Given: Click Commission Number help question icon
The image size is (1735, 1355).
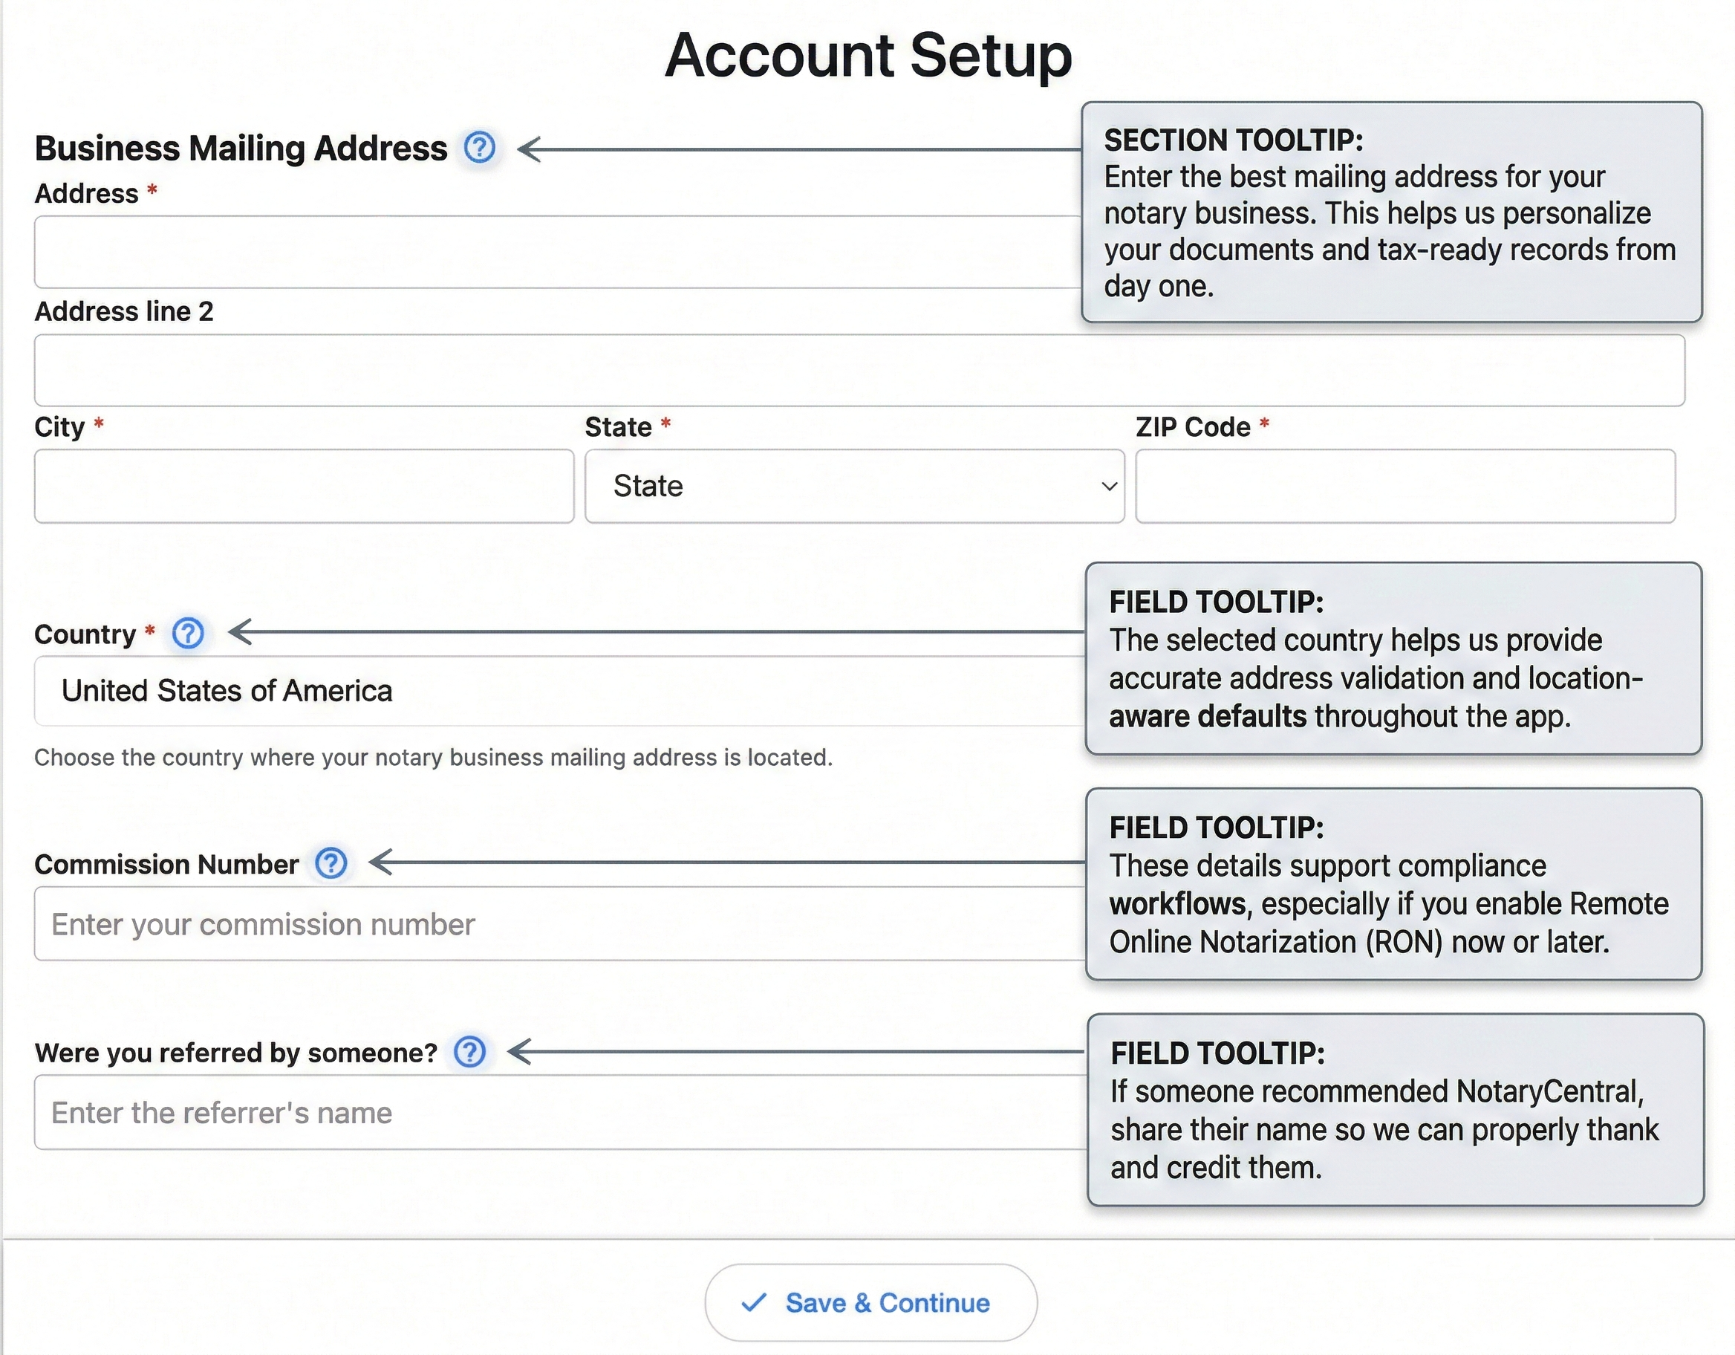Looking at the screenshot, I should point(331,863).
